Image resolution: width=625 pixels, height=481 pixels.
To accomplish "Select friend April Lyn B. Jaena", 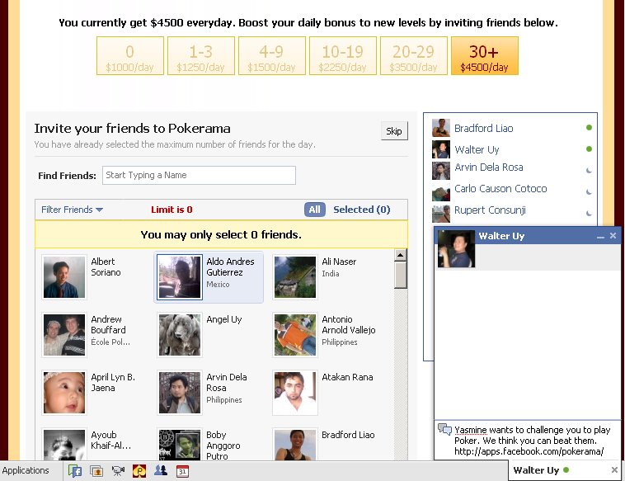I will click(x=92, y=393).
